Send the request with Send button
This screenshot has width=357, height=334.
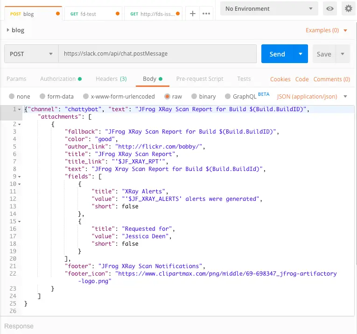click(278, 54)
